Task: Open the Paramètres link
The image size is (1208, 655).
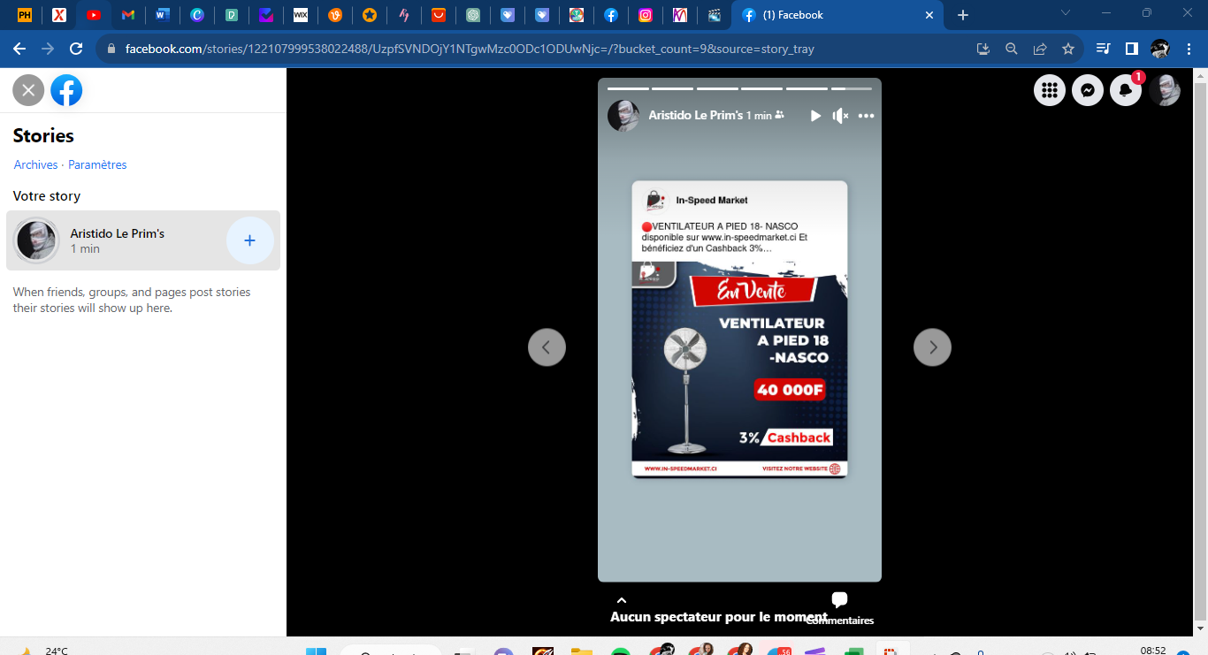Action: click(x=97, y=165)
